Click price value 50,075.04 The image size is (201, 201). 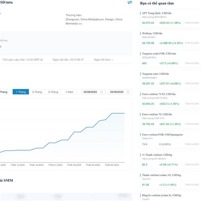pyautogui.click(x=148, y=23)
